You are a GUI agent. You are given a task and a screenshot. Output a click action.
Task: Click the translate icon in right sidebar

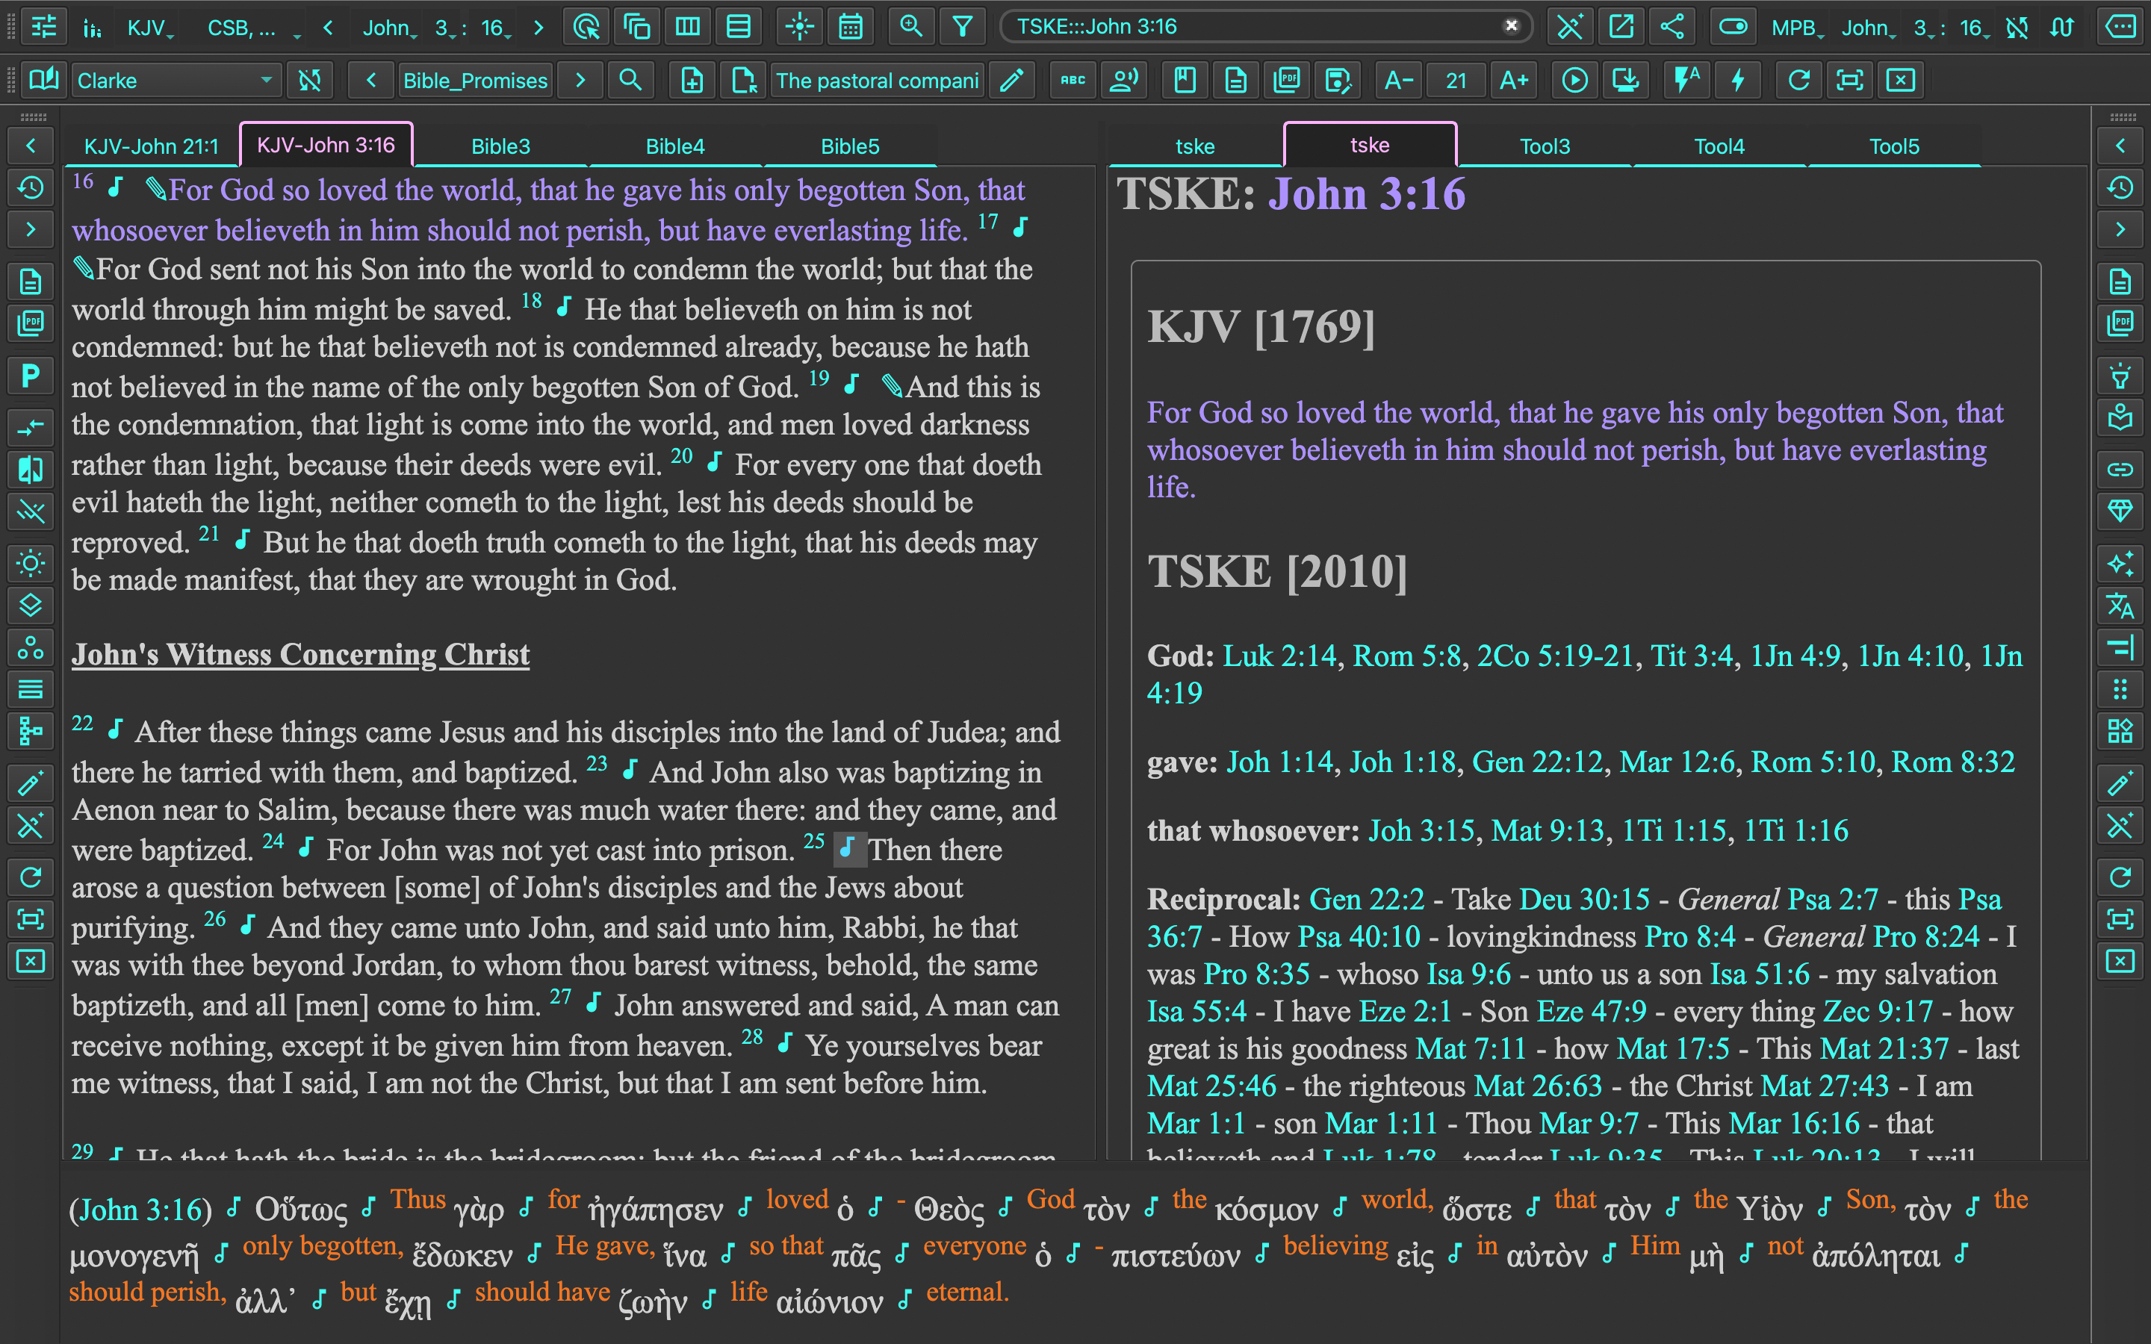tap(2120, 606)
